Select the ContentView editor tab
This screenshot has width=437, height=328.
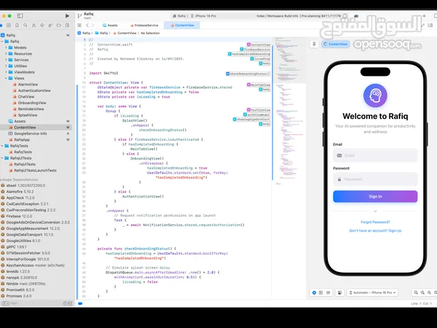pos(182,25)
